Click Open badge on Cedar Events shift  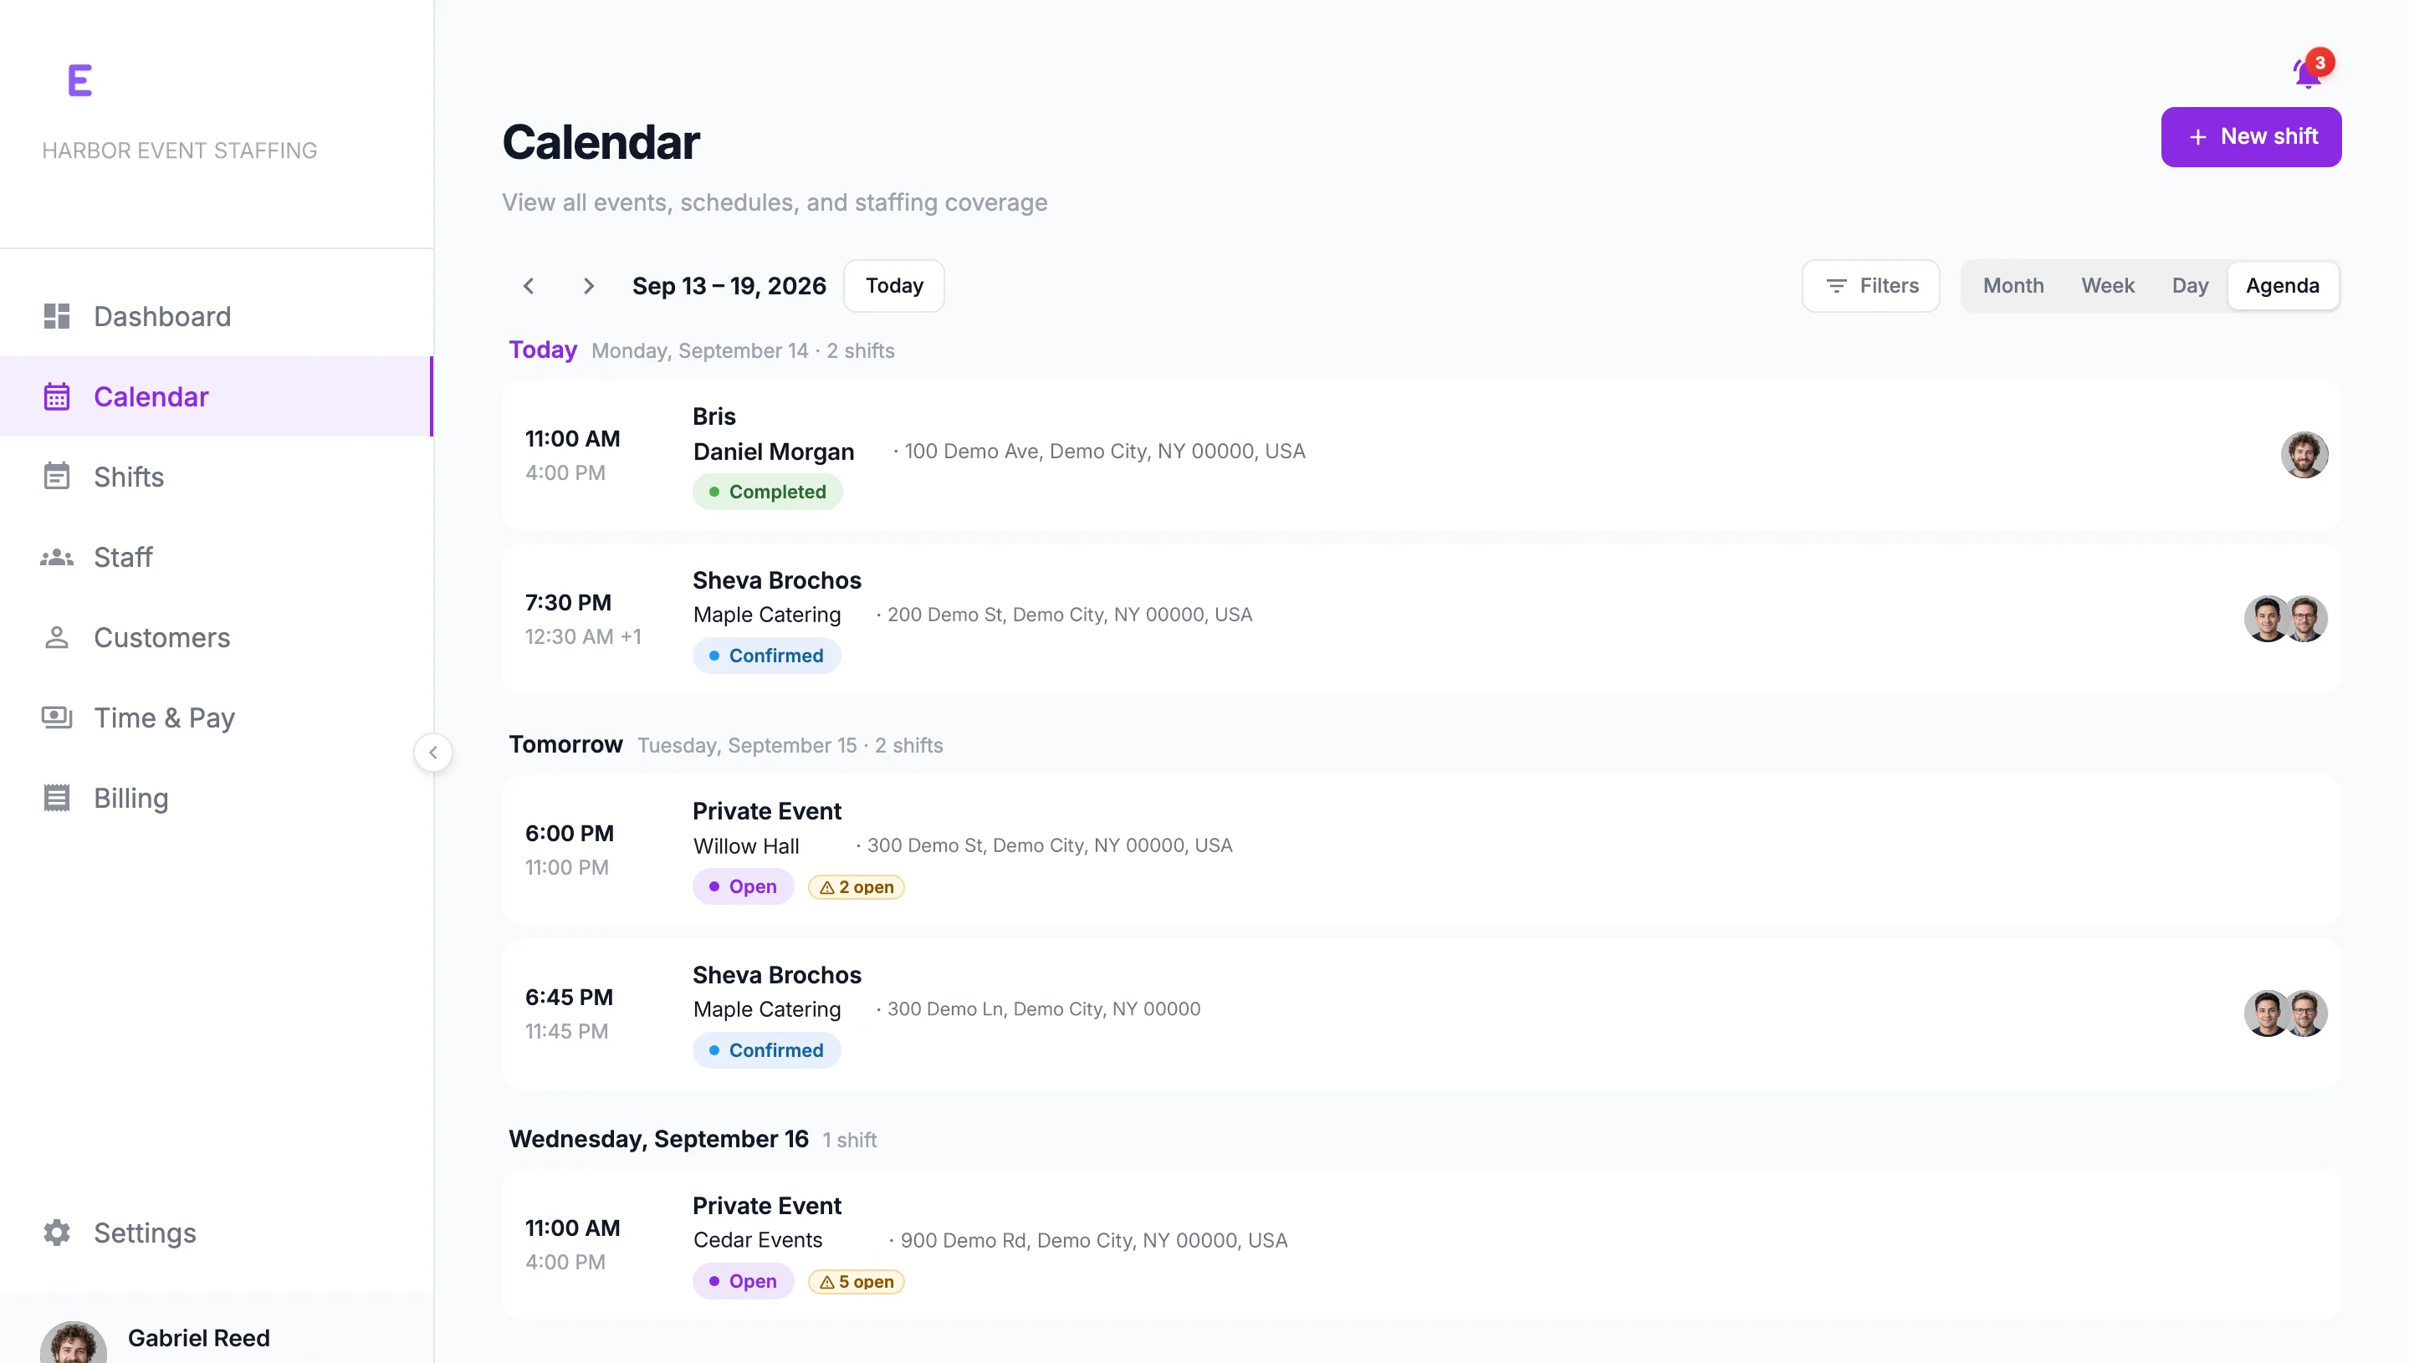tap(743, 1282)
